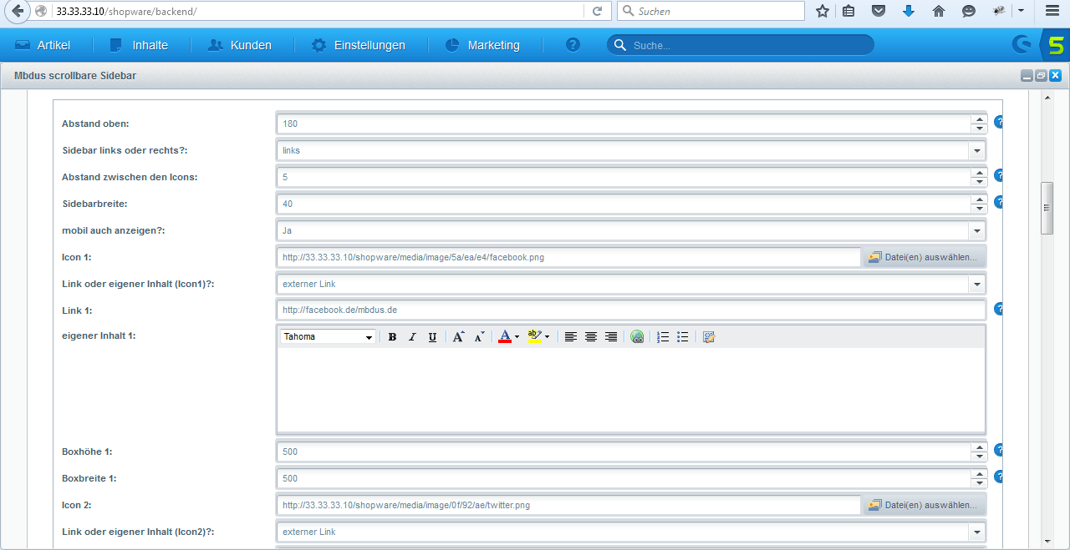This screenshot has width=1070, height=550.
Task: Toggle underline in the editor toolbar
Action: coord(432,336)
